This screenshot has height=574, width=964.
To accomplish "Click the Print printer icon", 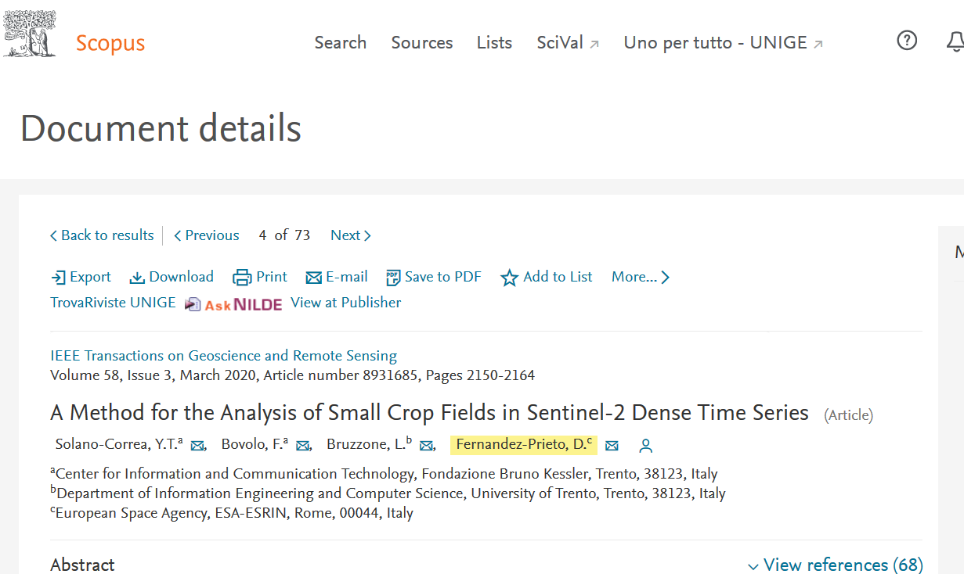I will 242,278.
